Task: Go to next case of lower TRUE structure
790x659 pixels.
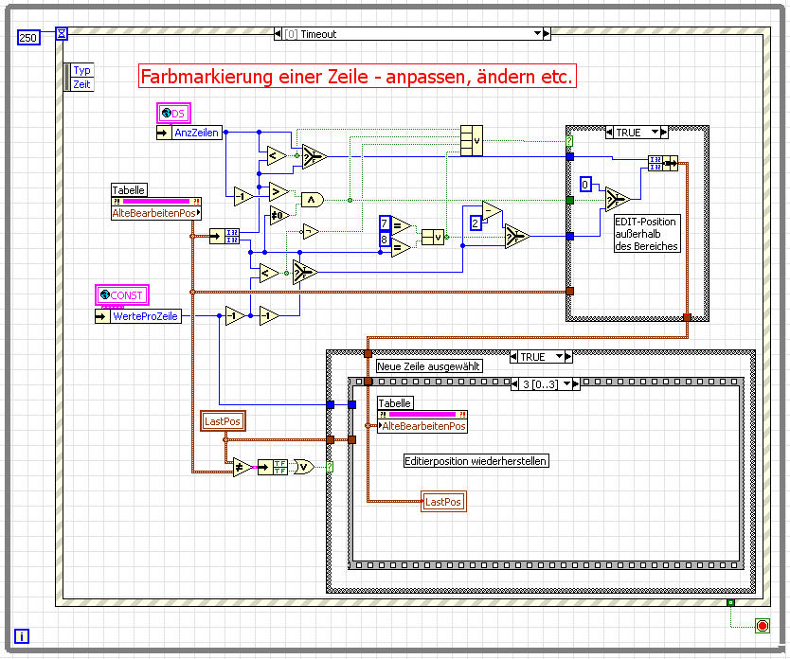Action: [568, 357]
